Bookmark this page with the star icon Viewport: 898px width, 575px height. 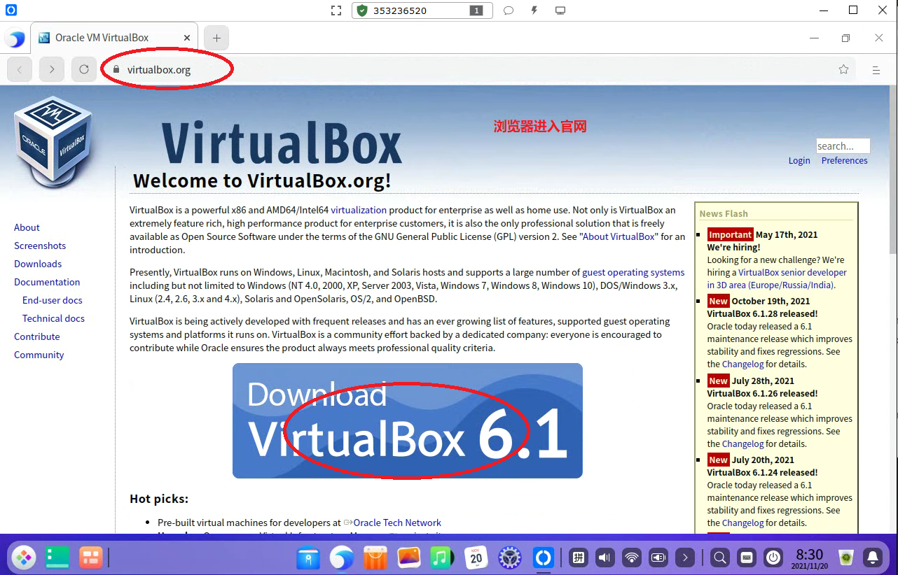(843, 69)
